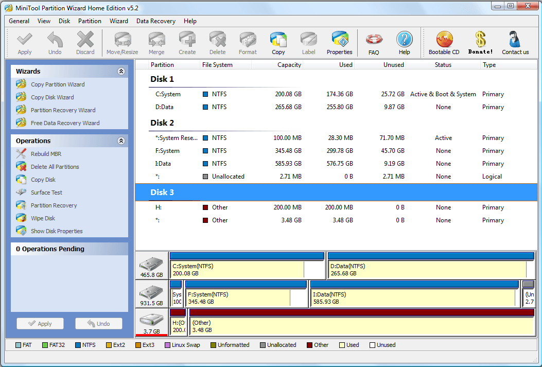Open the Help menu

(x=190, y=21)
